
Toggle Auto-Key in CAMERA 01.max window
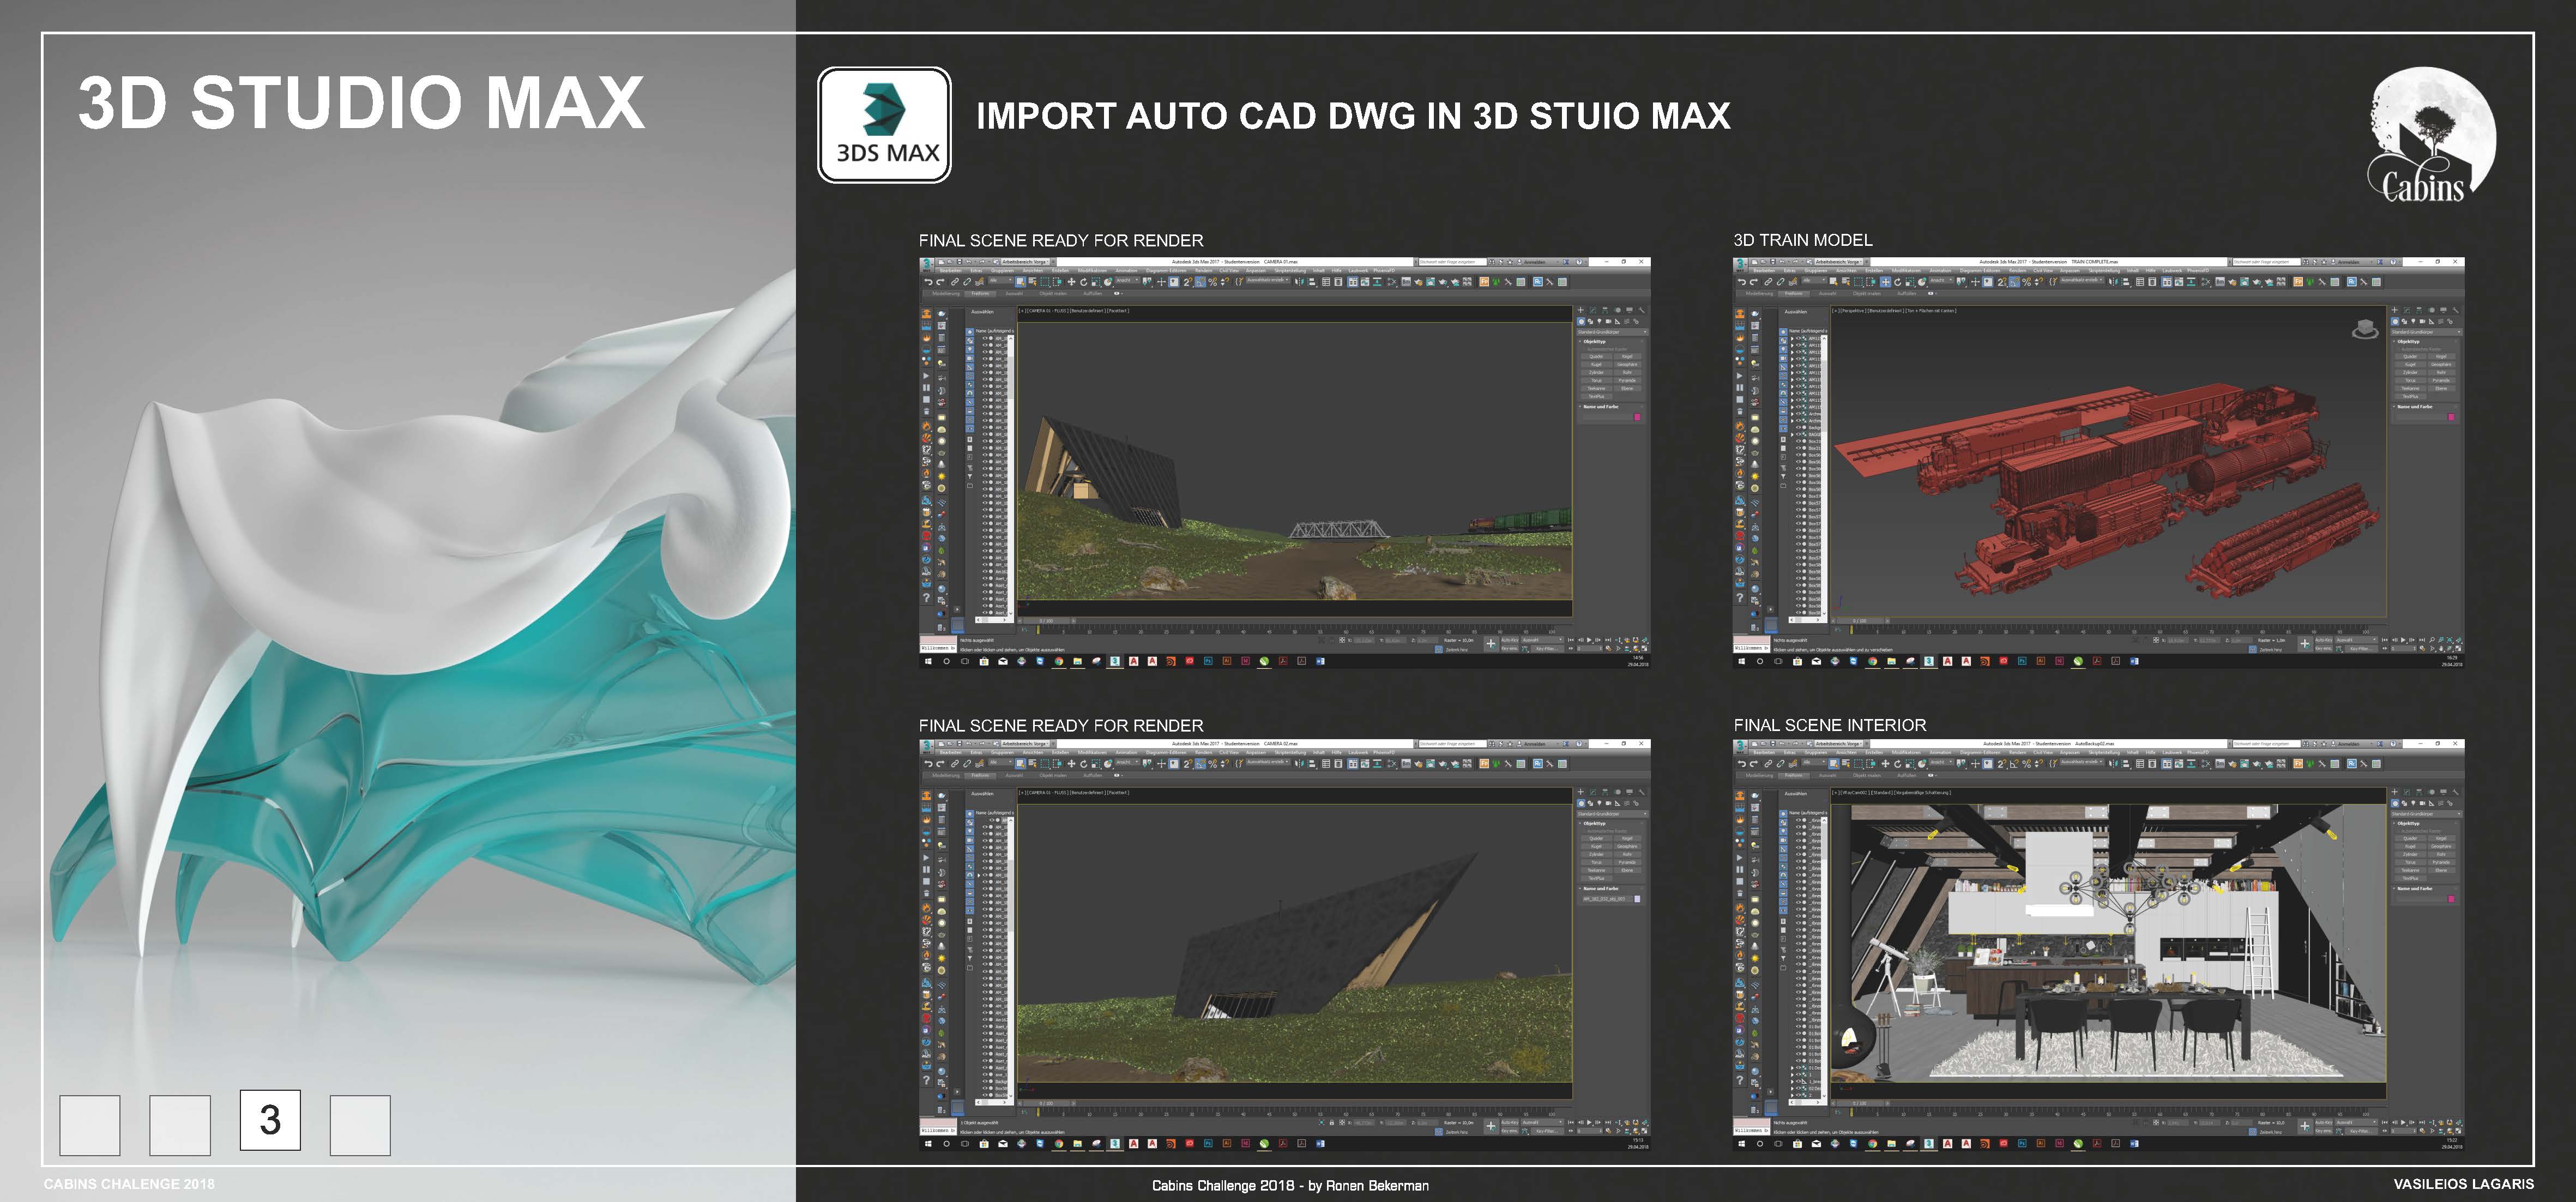click(x=1510, y=640)
